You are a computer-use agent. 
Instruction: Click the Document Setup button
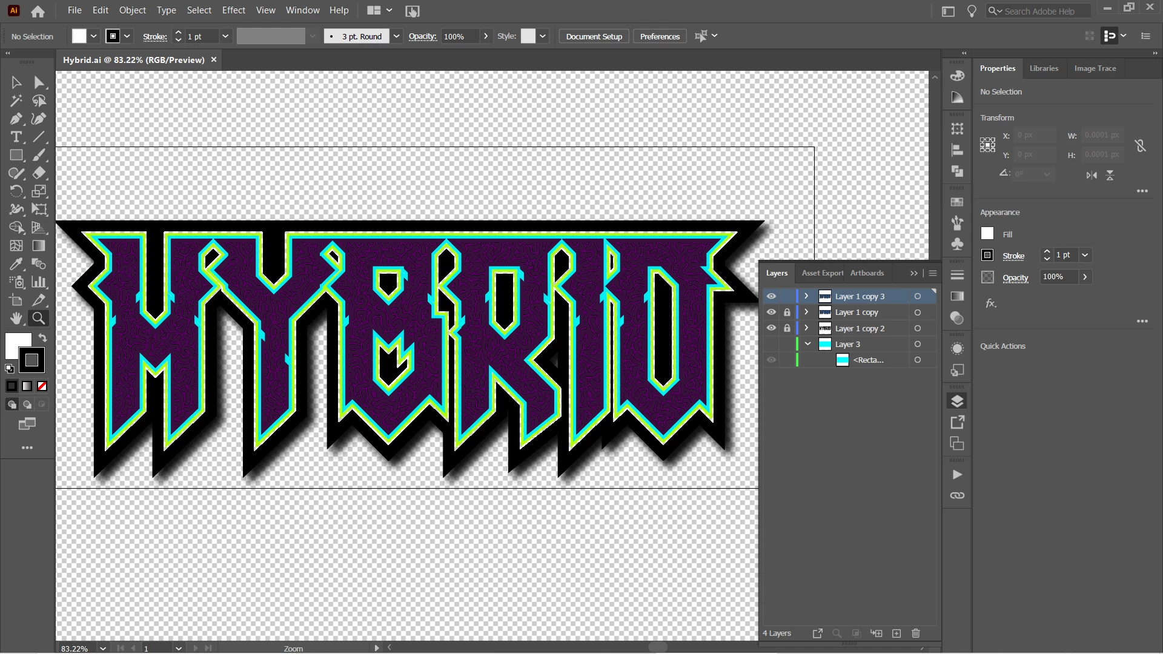point(594,36)
